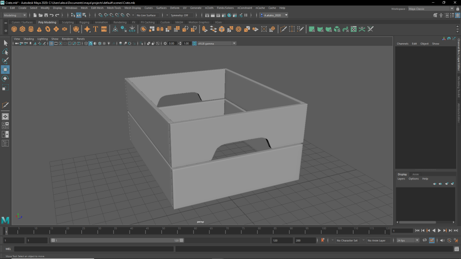Image resolution: width=461 pixels, height=259 pixels.
Task: Pick the Lasso select tool
Action: point(5,52)
